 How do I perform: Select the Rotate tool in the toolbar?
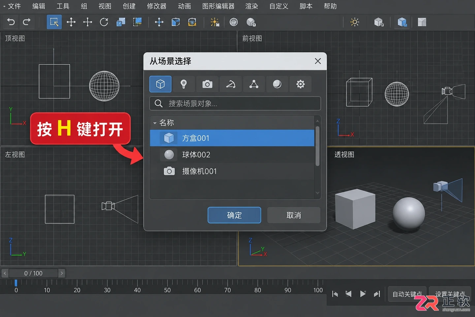tap(104, 22)
